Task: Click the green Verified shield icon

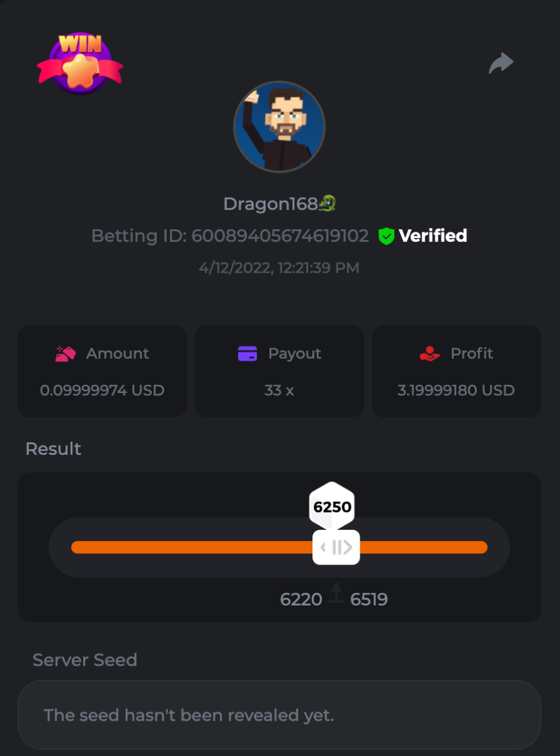Action: click(x=386, y=236)
